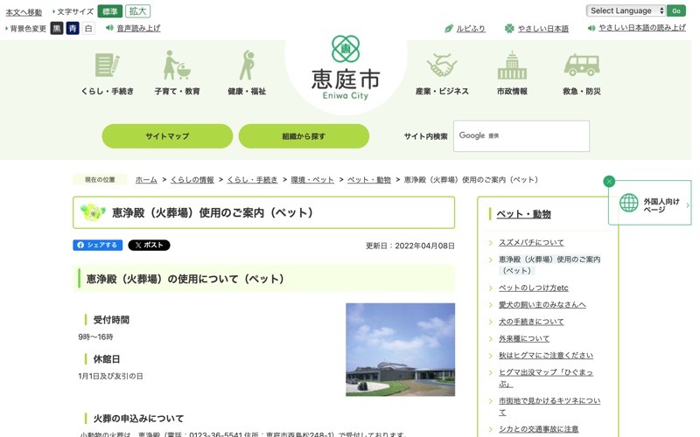This screenshot has height=437, width=700.
Task: Open sidebar item 恵浄殿（火葬場）使用のご案内
Action: click(549, 265)
